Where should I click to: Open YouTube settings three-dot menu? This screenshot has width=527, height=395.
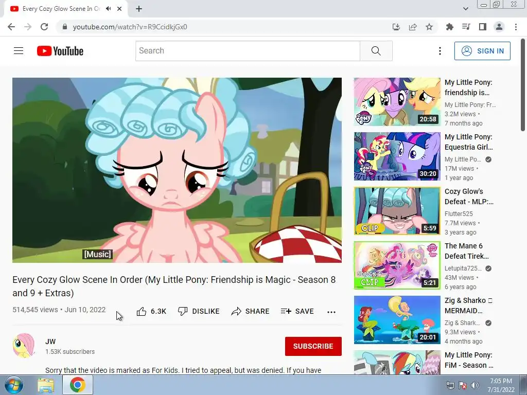coord(440,51)
